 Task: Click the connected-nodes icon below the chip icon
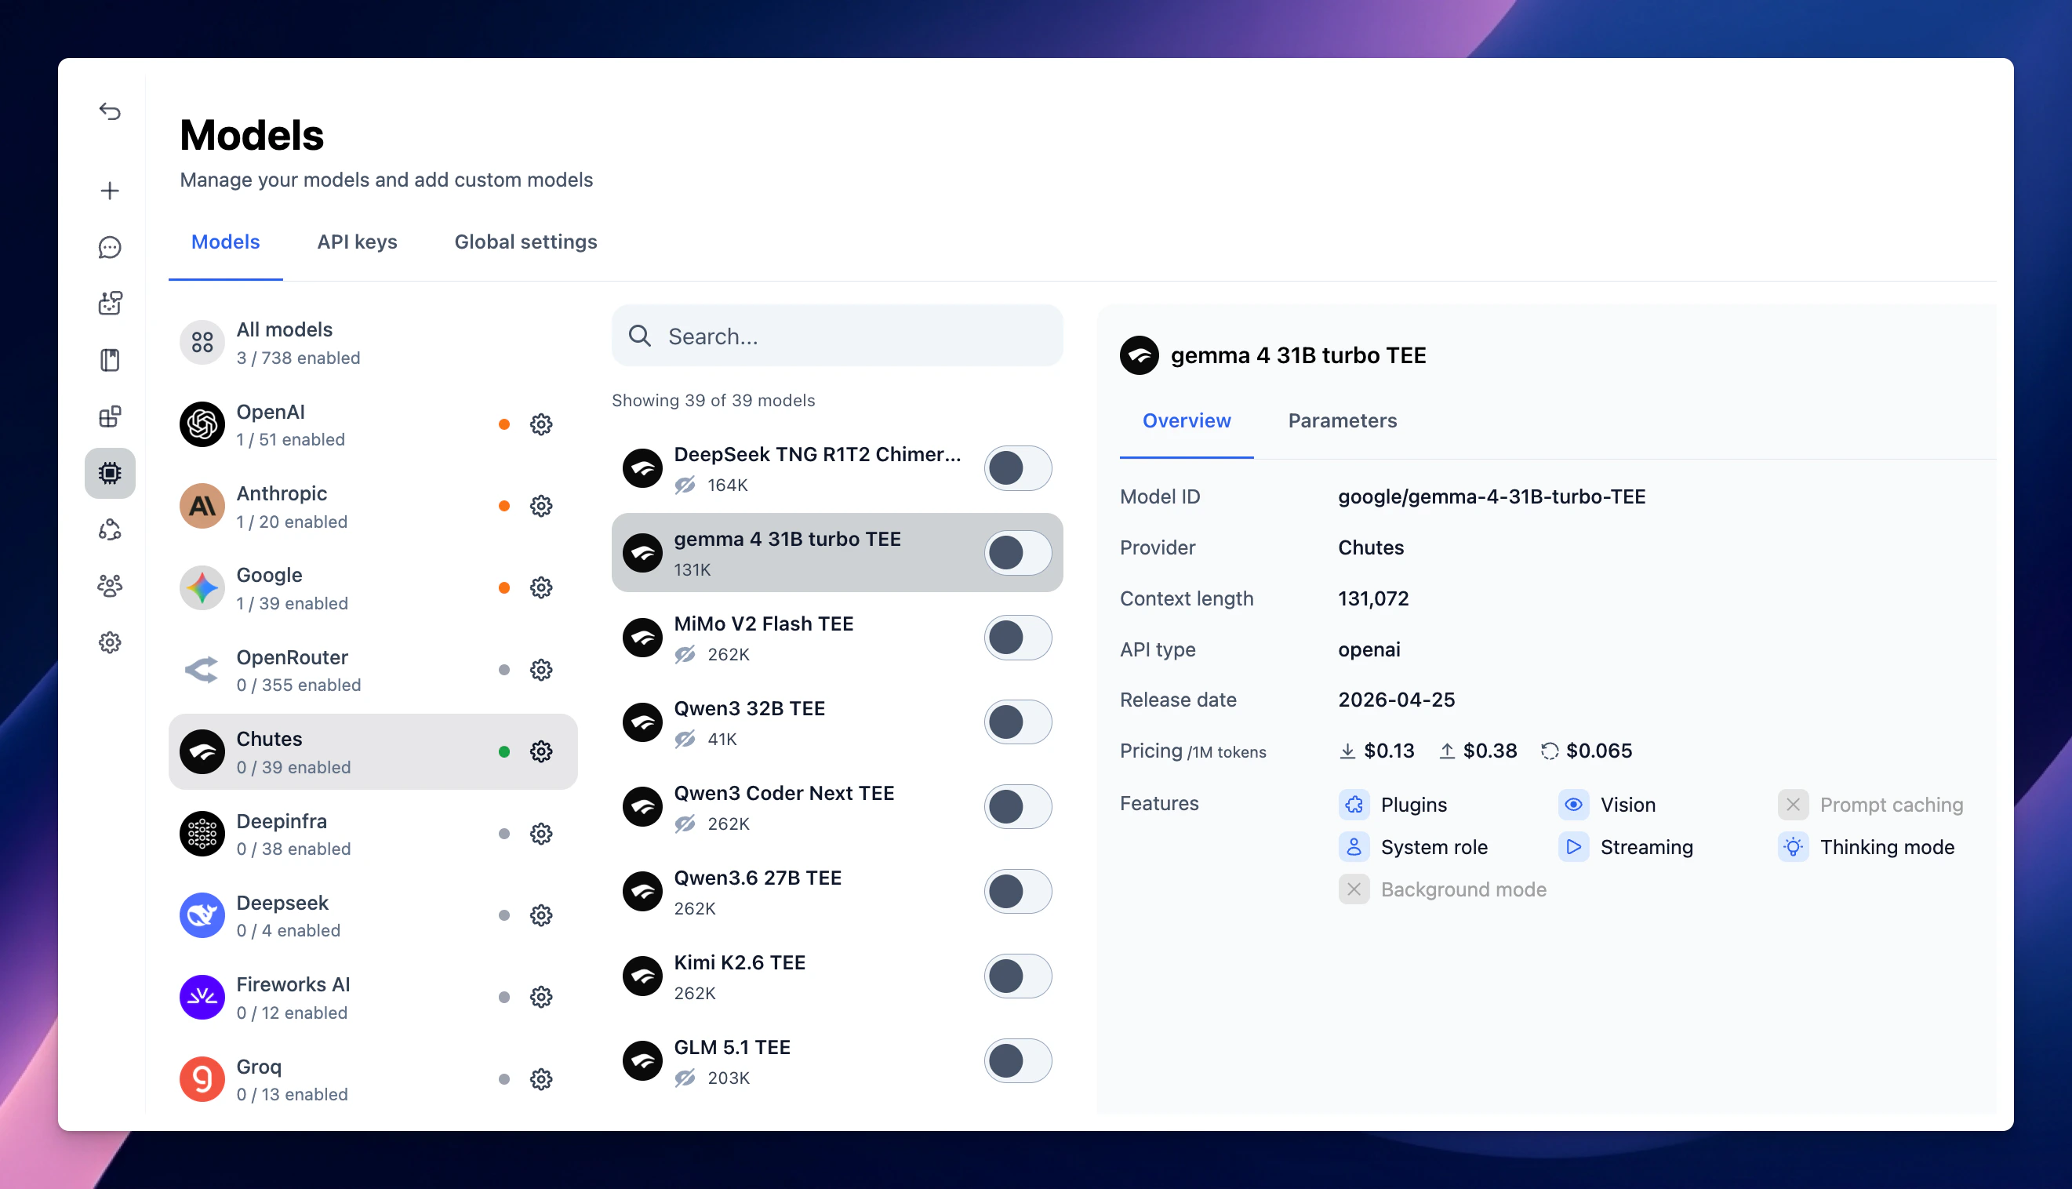point(111,530)
